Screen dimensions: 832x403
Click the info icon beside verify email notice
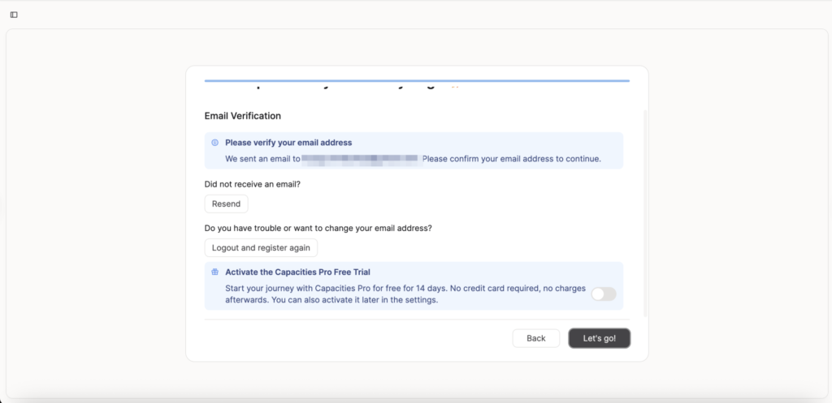click(x=214, y=143)
